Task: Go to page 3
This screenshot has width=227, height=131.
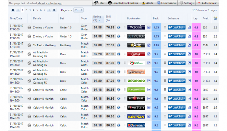Action: [30, 10]
